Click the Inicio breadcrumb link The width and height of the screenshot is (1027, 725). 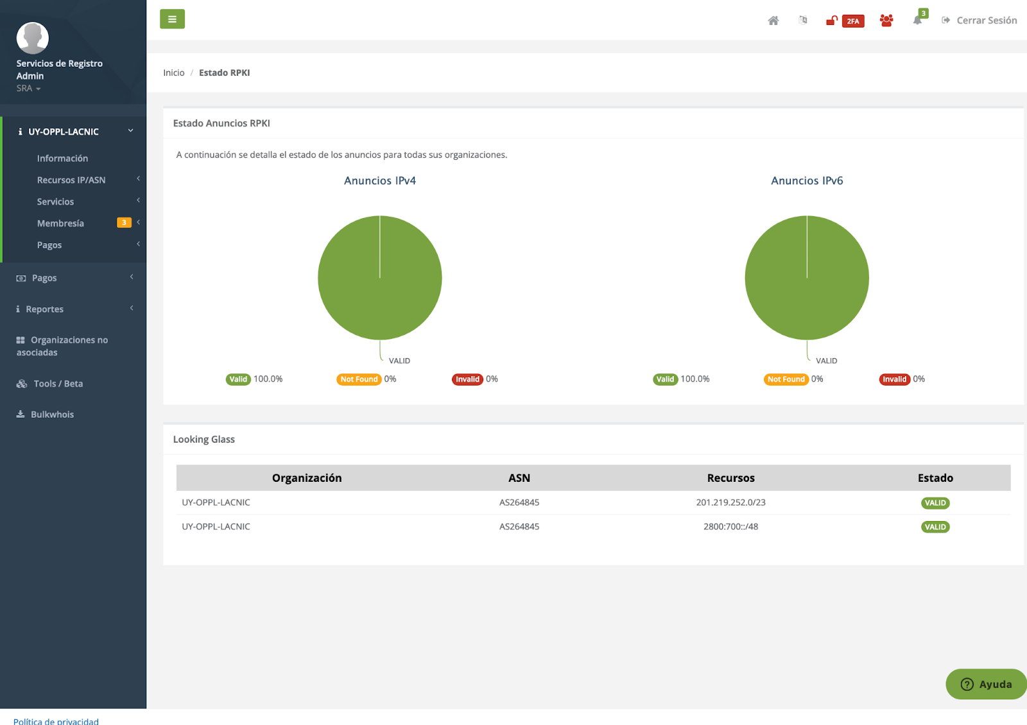click(x=173, y=72)
